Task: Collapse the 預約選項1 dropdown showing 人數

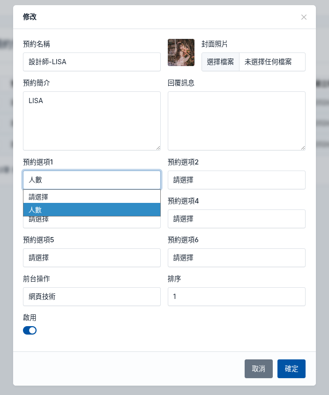Action: pos(92,180)
